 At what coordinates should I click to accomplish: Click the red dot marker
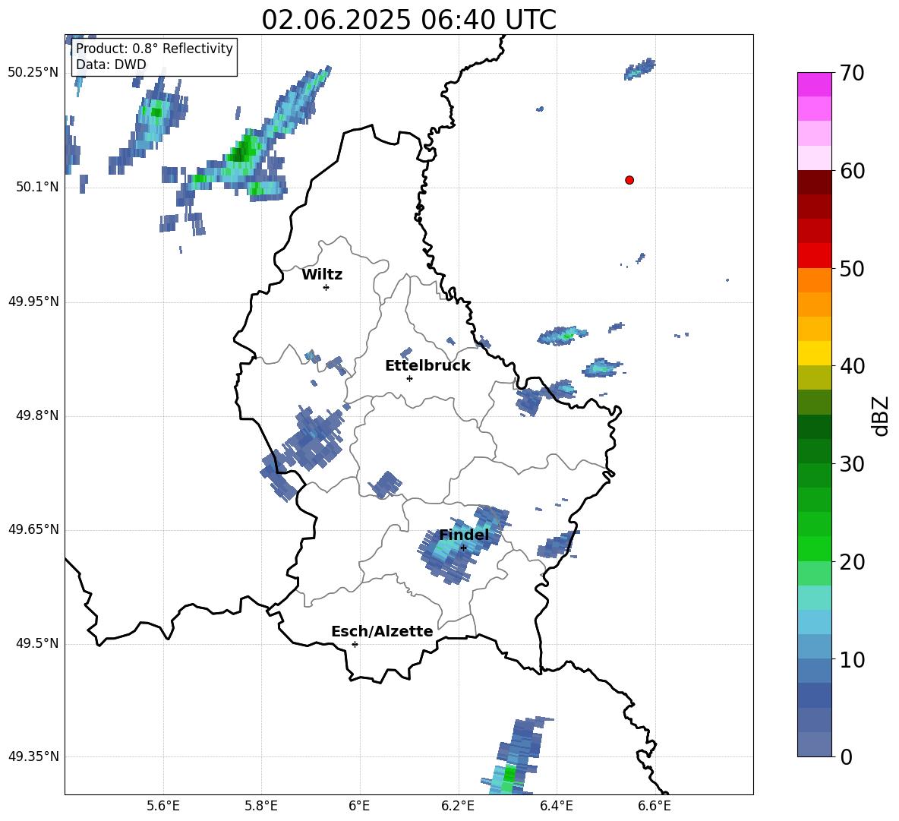click(629, 180)
